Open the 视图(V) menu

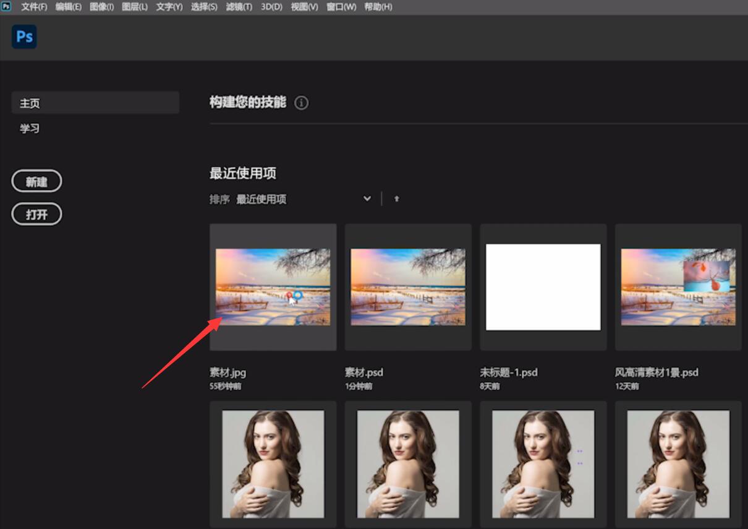[x=304, y=7]
